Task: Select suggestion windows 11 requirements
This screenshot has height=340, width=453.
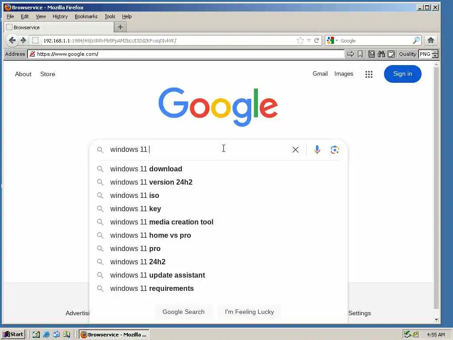Action: tap(219, 289)
